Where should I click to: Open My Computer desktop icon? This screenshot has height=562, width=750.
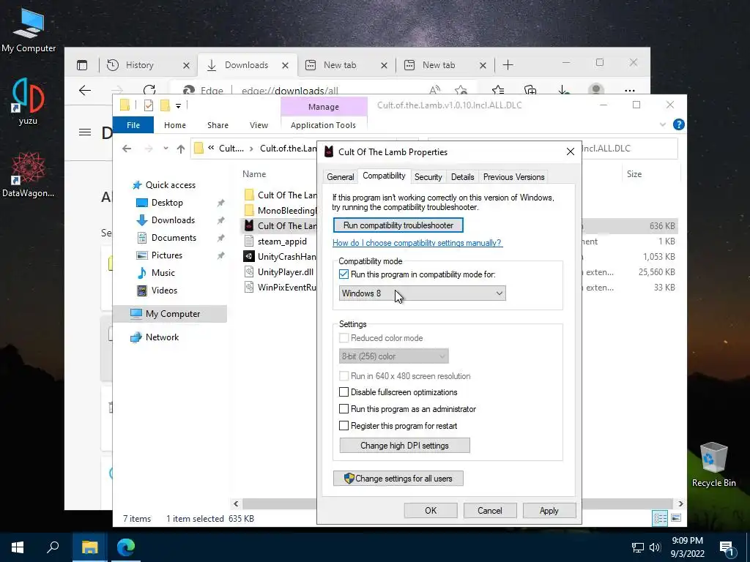click(x=29, y=30)
